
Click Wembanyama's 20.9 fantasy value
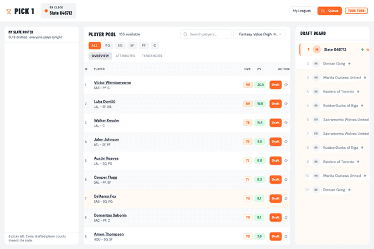click(x=261, y=85)
